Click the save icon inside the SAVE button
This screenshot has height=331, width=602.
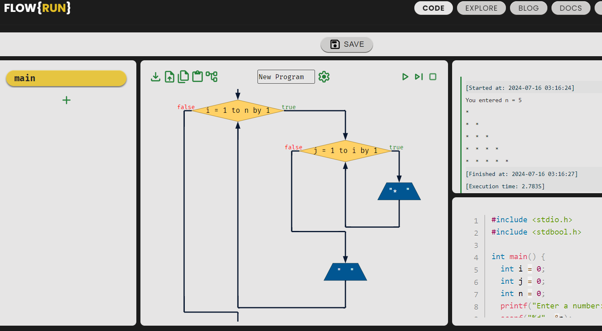[x=334, y=44]
